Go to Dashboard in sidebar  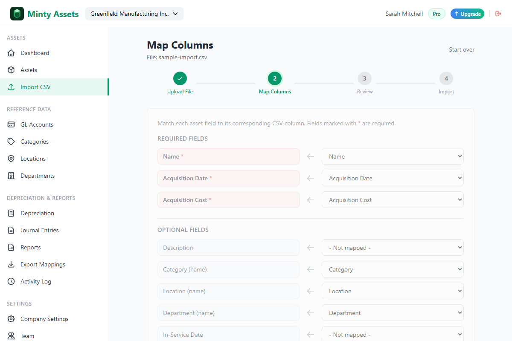[54, 53]
